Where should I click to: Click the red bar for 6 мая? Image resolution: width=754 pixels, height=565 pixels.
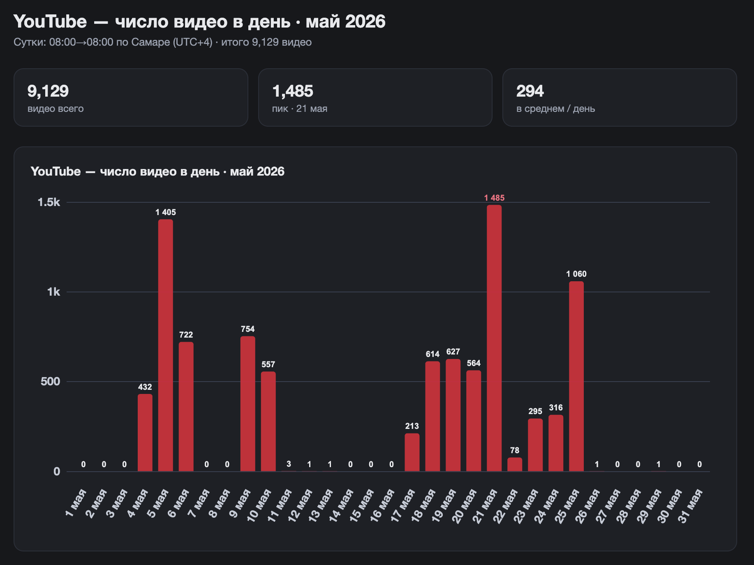point(186,407)
